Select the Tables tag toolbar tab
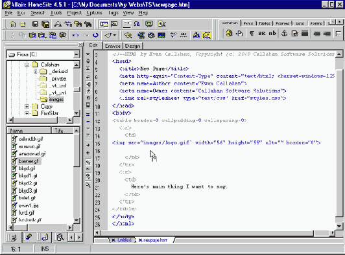Screen dimensions: 345x255 point(265,23)
